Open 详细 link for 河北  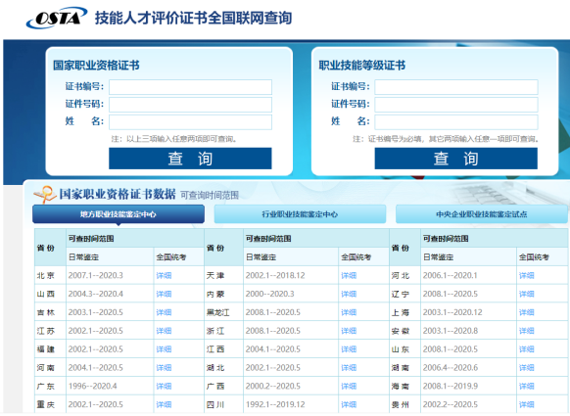point(526,275)
